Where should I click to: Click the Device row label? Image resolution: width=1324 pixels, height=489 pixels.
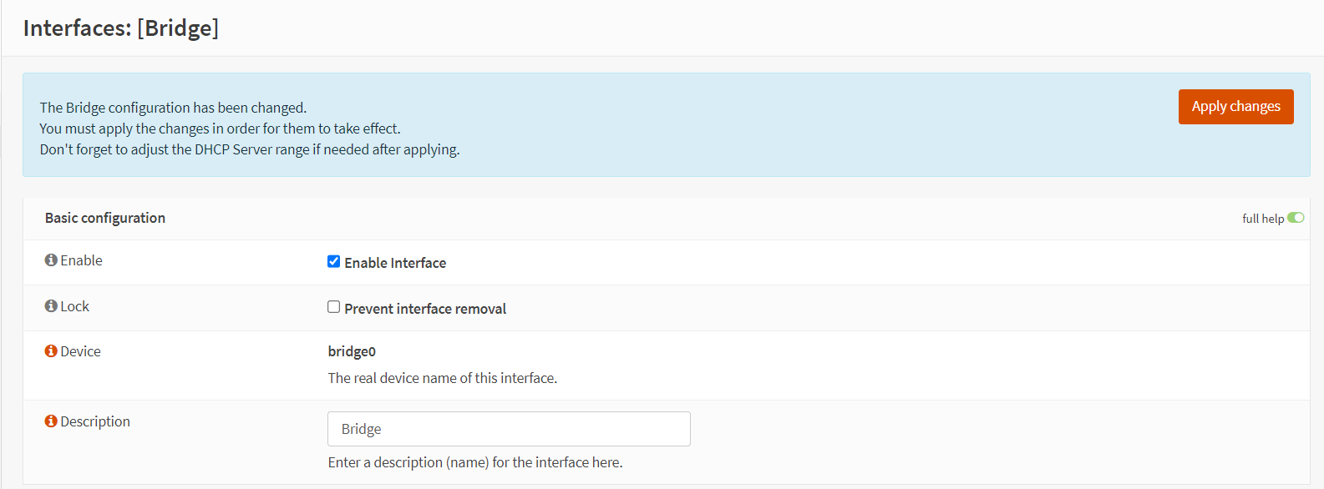tap(80, 351)
